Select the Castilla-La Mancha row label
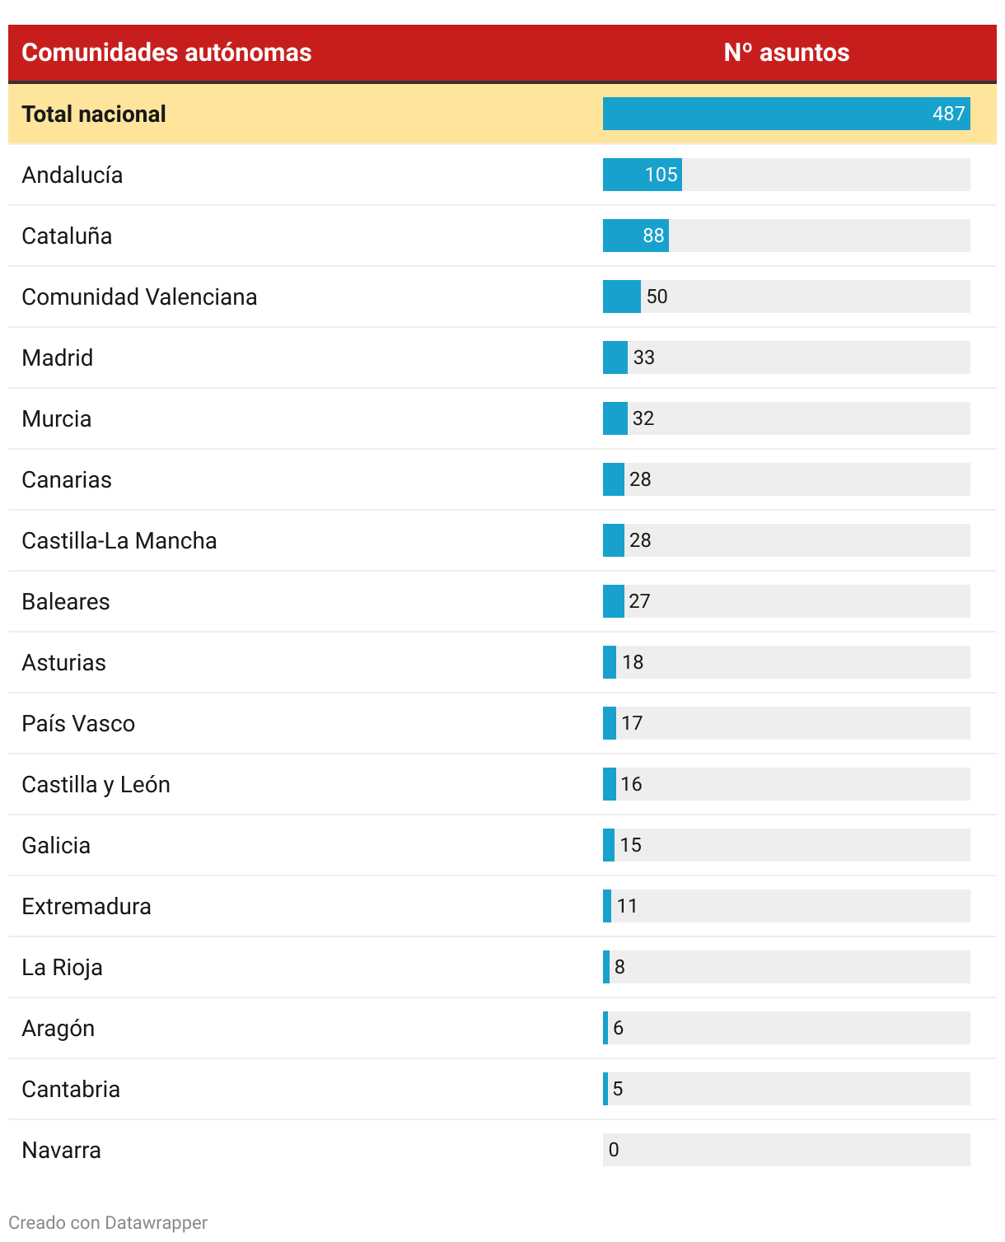This screenshot has width=1005, height=1242. pos(119,540)
